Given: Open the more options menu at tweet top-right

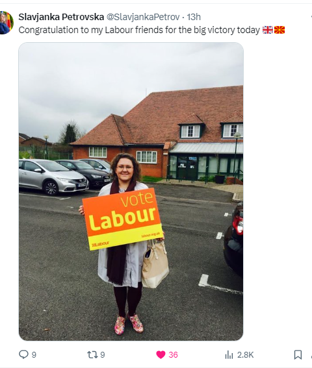Looking at the screenshot, I should [x=311, y=17].
